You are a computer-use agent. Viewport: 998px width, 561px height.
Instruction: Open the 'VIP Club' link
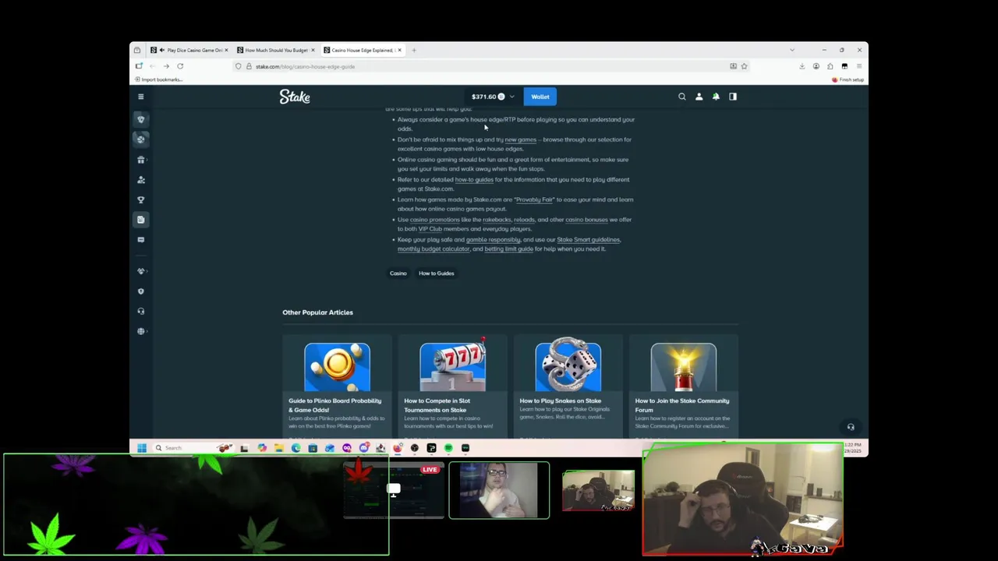point(430,229)
